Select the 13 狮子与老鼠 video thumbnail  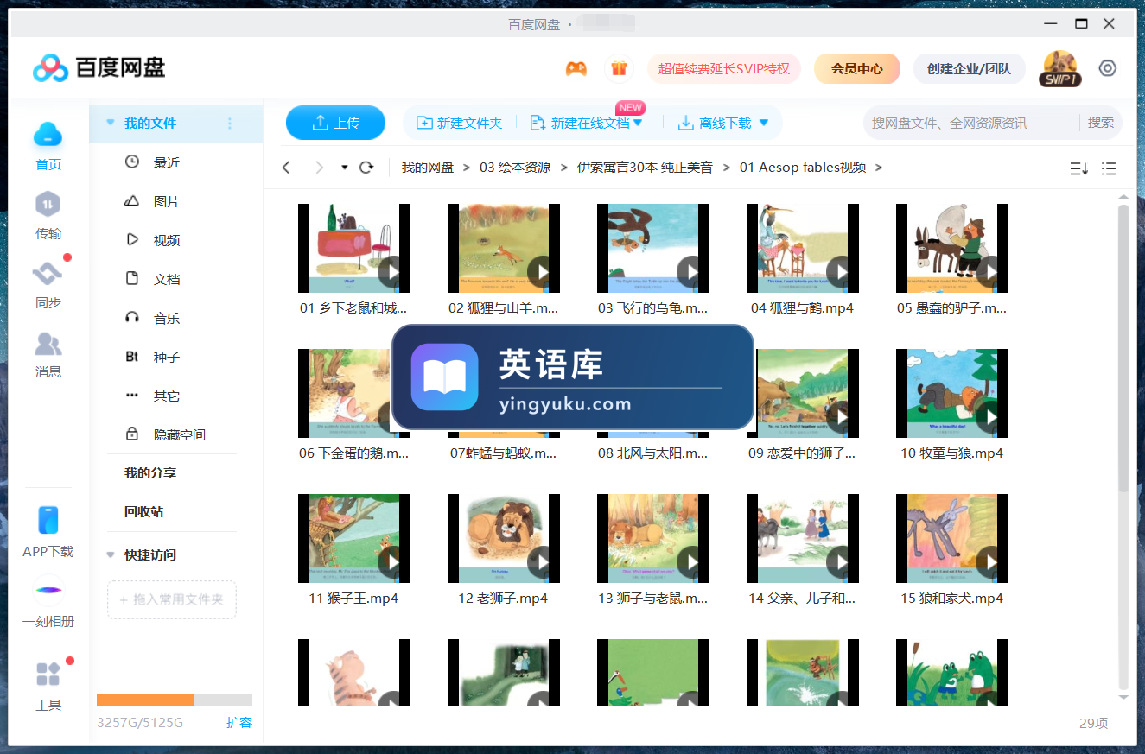point(653,538)
